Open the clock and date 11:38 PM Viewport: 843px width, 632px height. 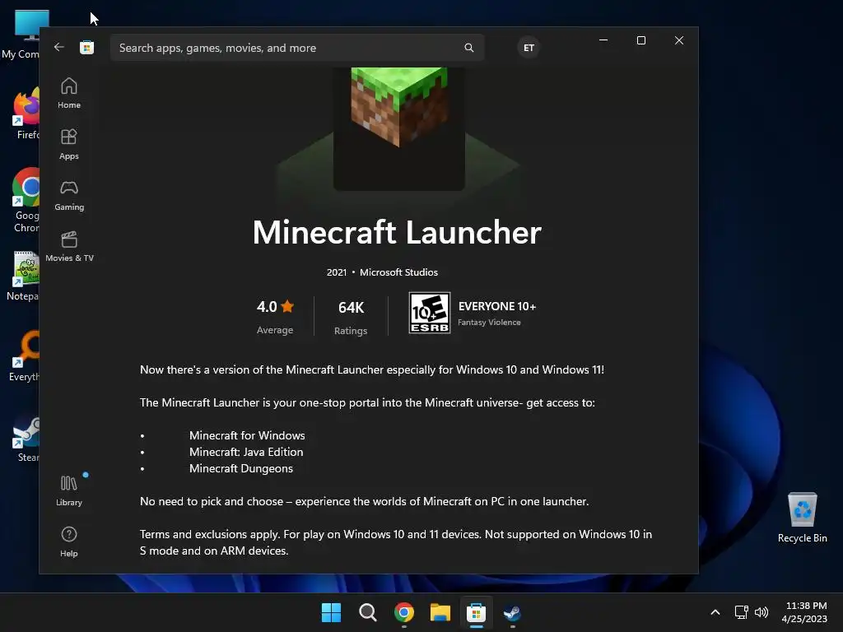[805, 612]
